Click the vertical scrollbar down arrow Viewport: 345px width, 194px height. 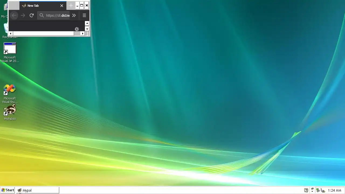click(87, 29)
